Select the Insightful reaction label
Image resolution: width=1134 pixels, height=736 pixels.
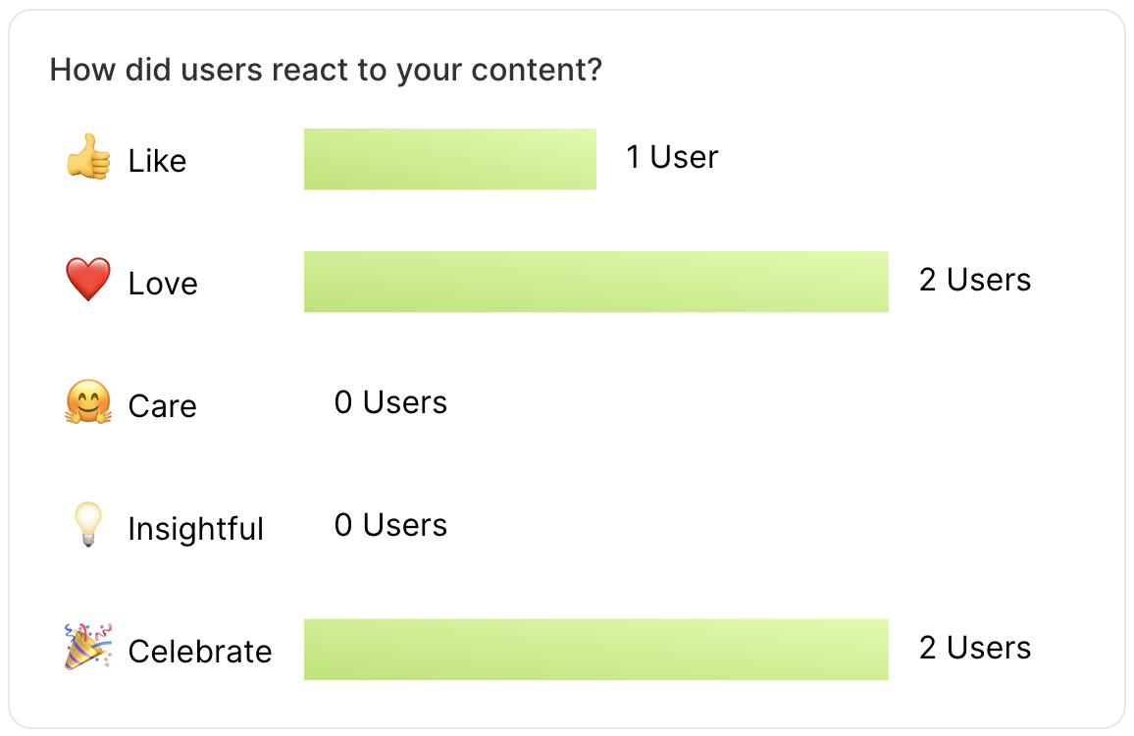pos(195,529)
